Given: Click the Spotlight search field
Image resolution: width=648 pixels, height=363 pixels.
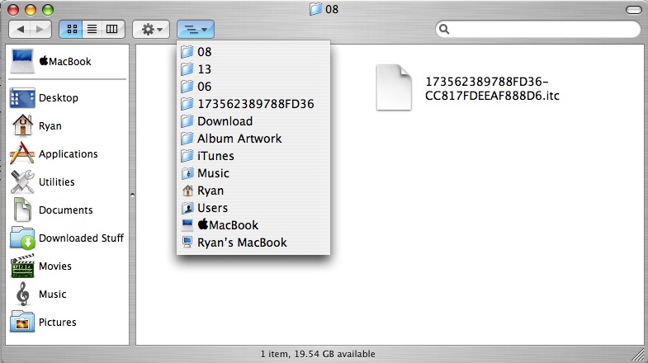Looking at the screenshot, I should point(538,29).
